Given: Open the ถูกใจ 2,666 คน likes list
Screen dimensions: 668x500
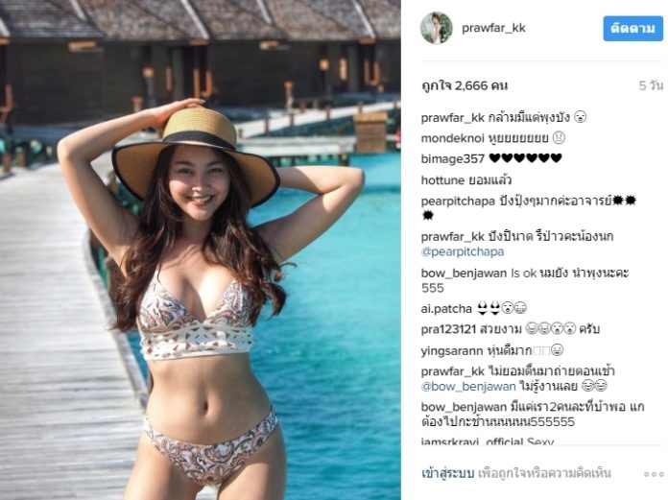Looking at the screenshot, I should tap(465, 85).
